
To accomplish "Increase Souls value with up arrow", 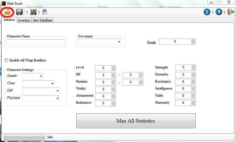I will point(193,40).
